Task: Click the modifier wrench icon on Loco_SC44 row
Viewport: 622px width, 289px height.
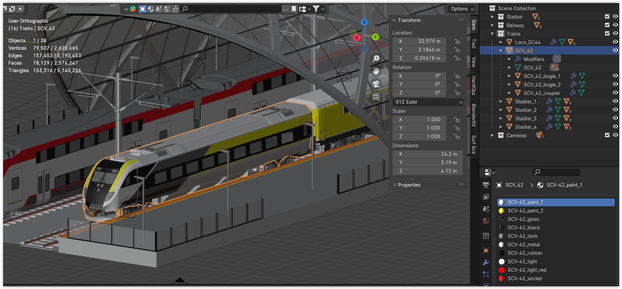Action: click(x=553, y=42)
